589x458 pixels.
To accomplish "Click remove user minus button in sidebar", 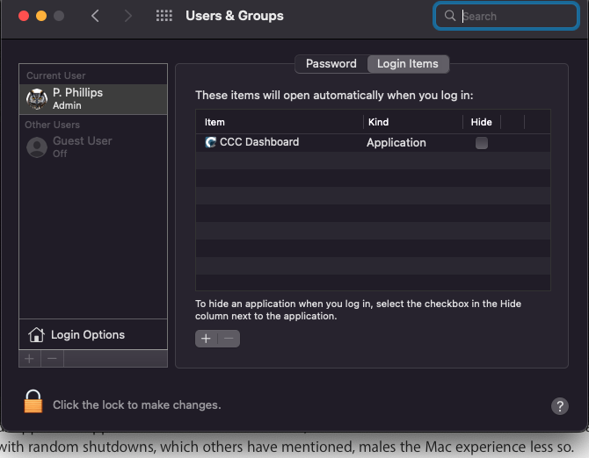I will 52,358.
